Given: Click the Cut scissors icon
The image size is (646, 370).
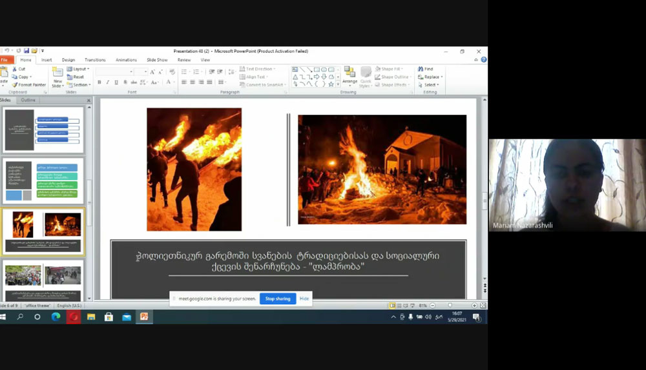Looking at the screenshot, I should [x=14, y=69].
